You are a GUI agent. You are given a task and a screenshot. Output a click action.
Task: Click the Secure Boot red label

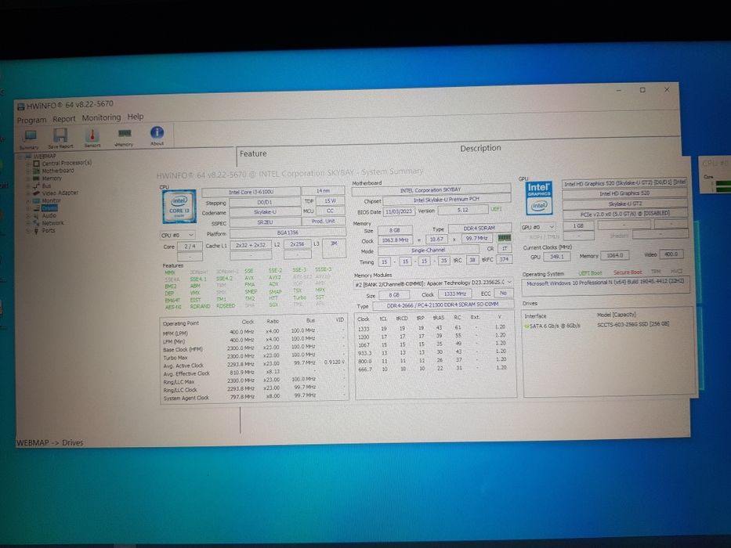[x=628, y=272]
